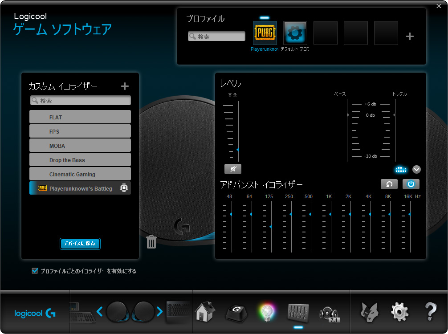
Task: Select the keyboard and mouse device on left
Action: (82, 313)
